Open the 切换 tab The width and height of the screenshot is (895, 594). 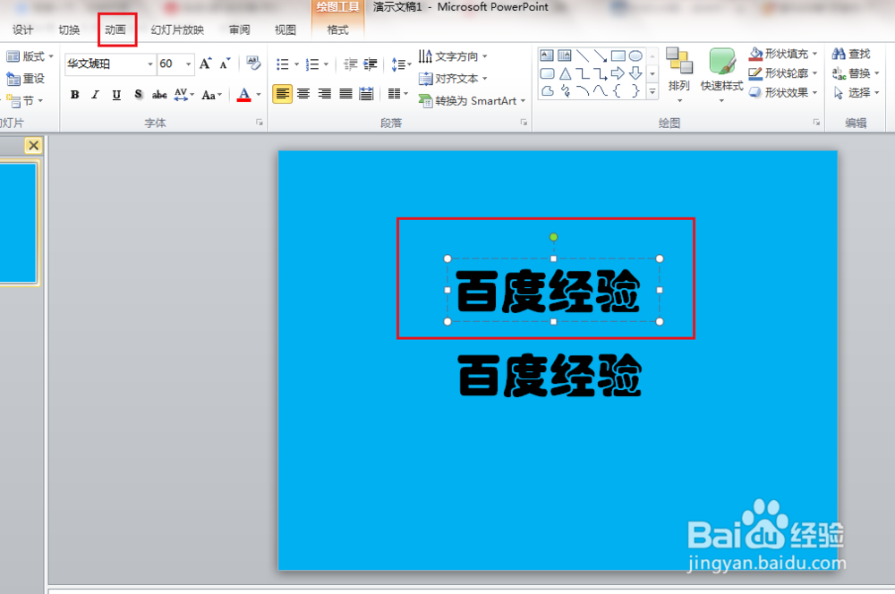69,30
